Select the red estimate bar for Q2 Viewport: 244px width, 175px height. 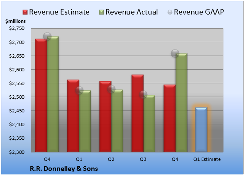click(105, 117)
